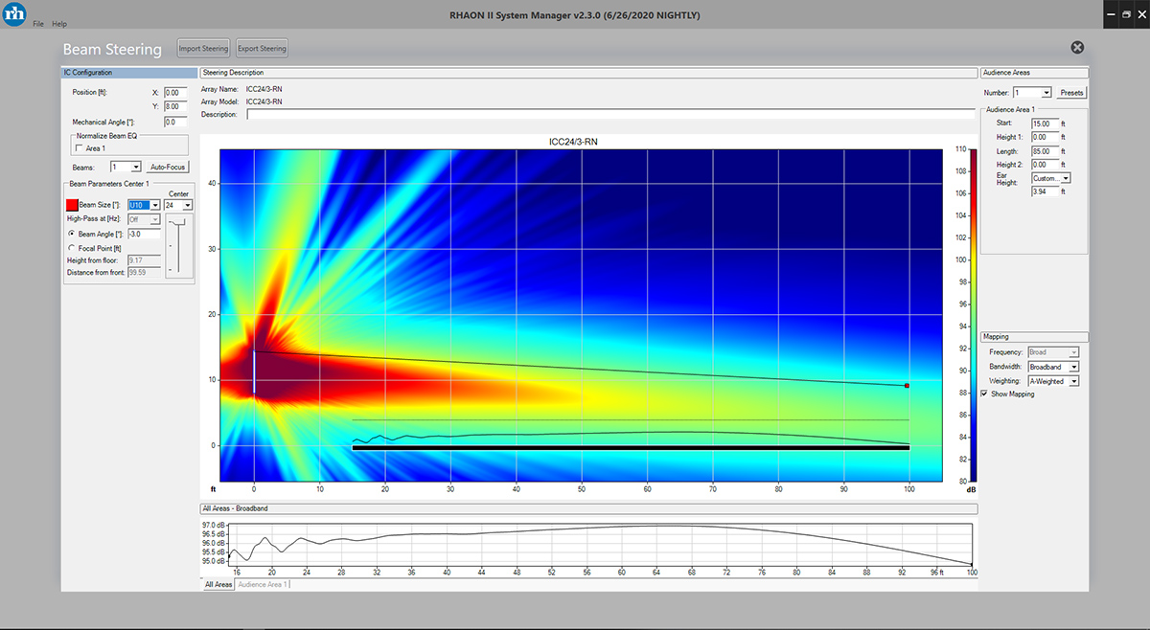Open the Bandwidth dropdown showing Broadband
Image resolution: width=1150 pixels, height=630 pixels.
tap(1053, 367)
